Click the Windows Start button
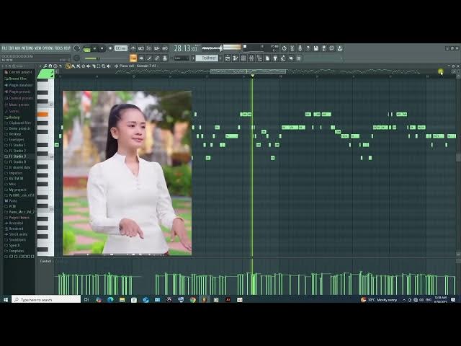This screenshot has width=461, height=346. tap(6, 300)
